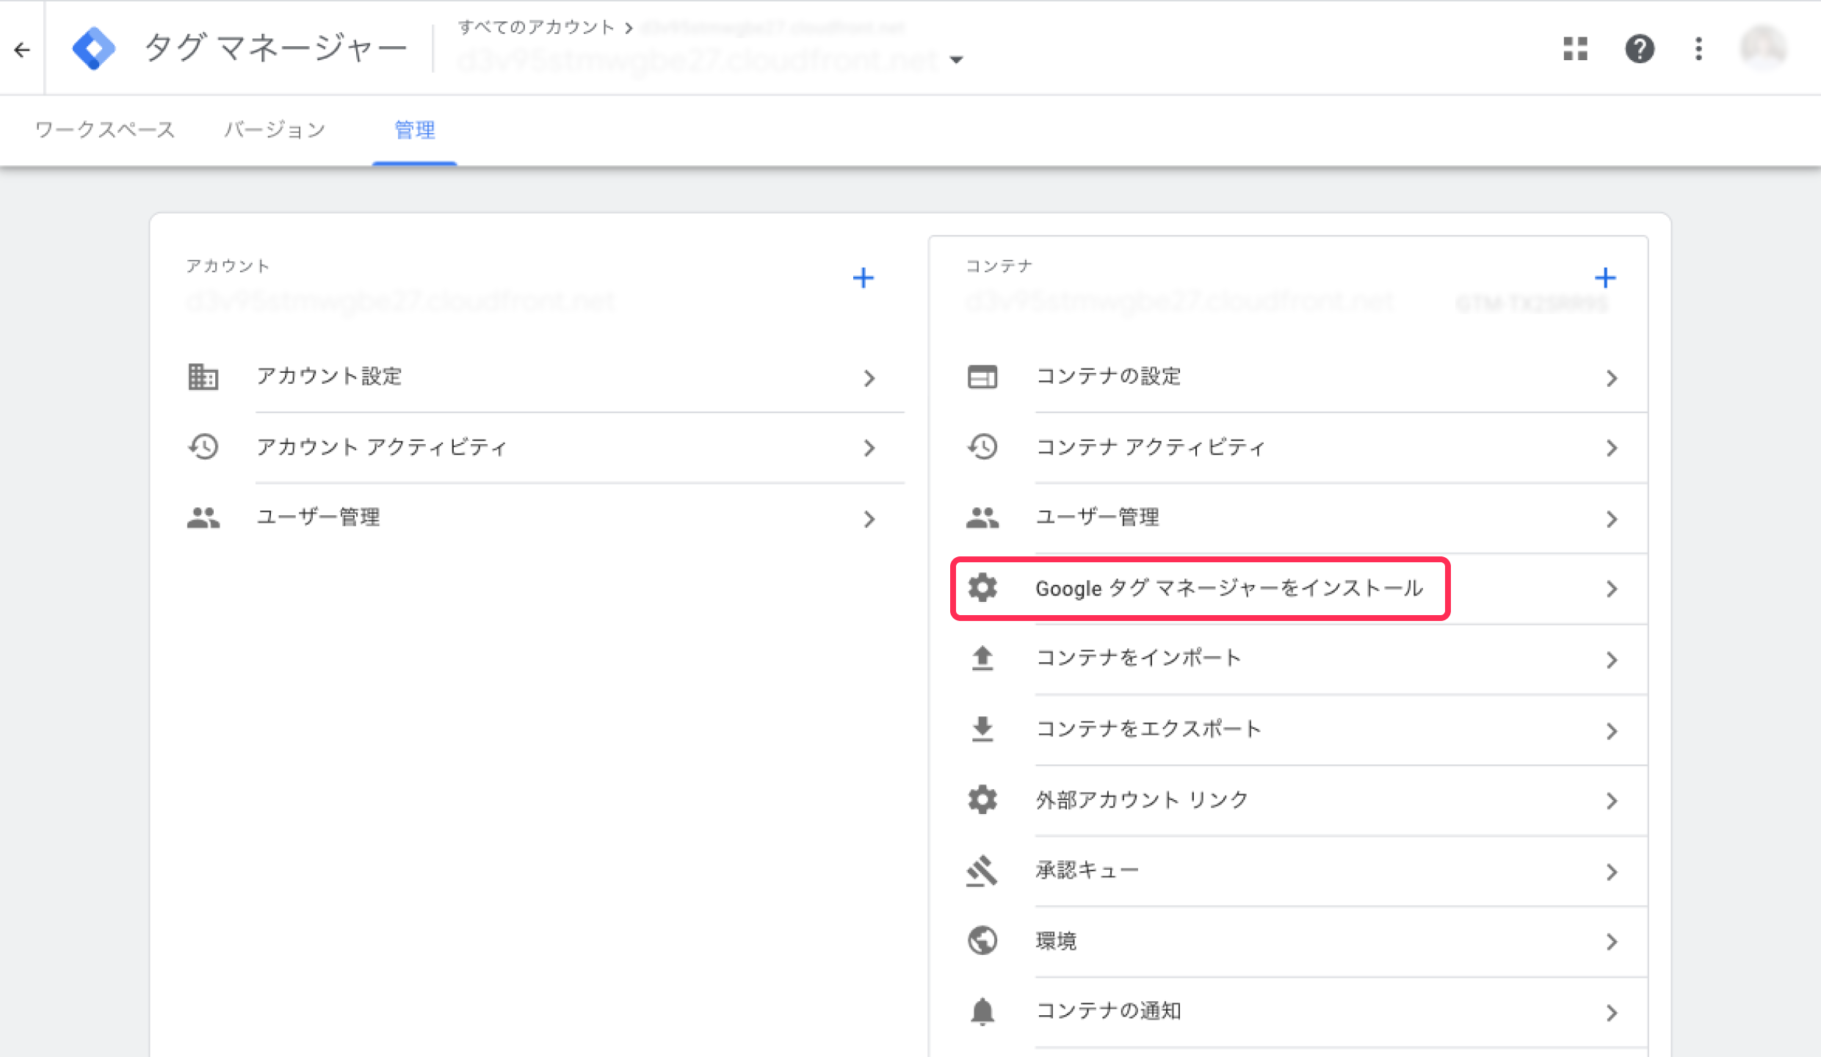Open the three-dot more options menu
The height and width of the screenshot is (1057, 1821).
click(1698, 49)
